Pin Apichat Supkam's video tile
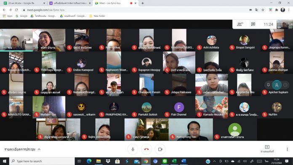 pos(268,85)
